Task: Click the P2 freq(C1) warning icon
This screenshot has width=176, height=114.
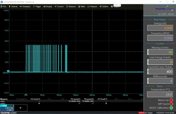Action: 39,103
